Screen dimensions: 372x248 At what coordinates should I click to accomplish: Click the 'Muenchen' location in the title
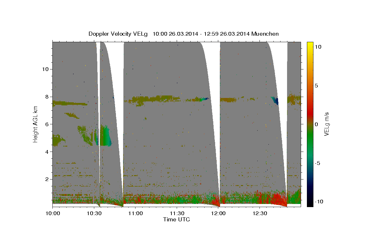coord(265,34)
